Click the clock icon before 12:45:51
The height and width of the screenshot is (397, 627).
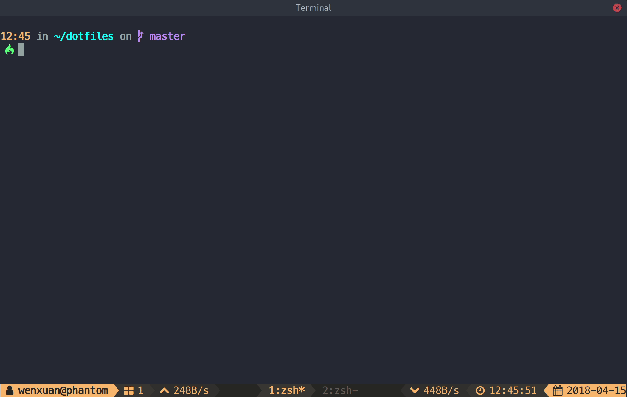[481, 390]
